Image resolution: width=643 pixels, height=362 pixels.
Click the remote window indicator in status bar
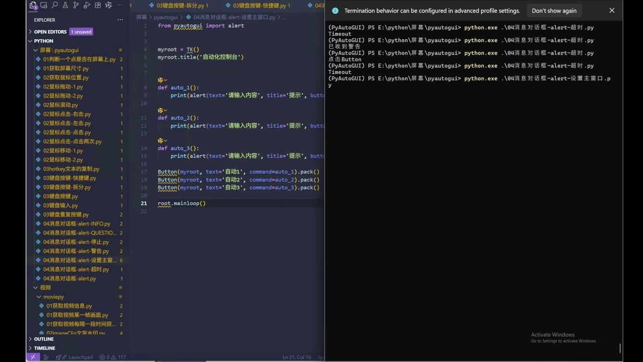click(33, 357)
